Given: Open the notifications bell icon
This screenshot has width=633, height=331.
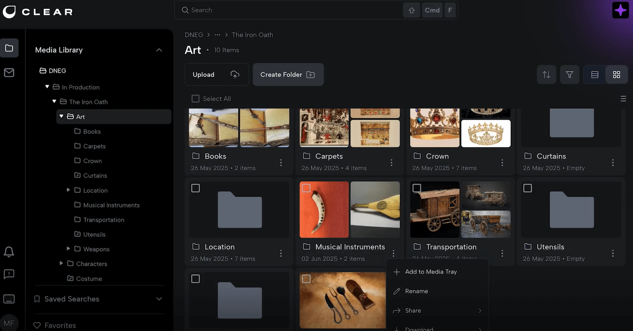Looking at the screenshot, I should coord(9,252).
